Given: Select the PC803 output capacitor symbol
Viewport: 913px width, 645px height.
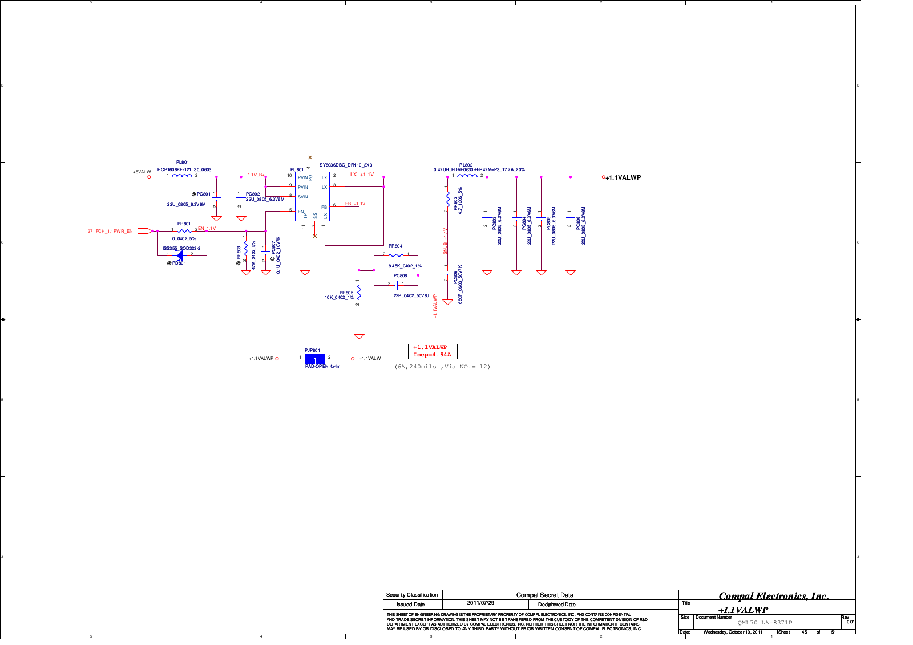Looking at the screenshot, I should [x=487, y=219].
